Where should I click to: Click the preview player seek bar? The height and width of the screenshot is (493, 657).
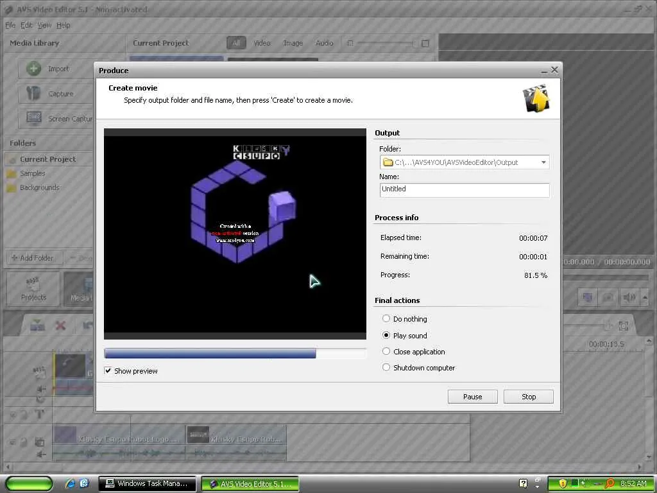coord(607,277)
